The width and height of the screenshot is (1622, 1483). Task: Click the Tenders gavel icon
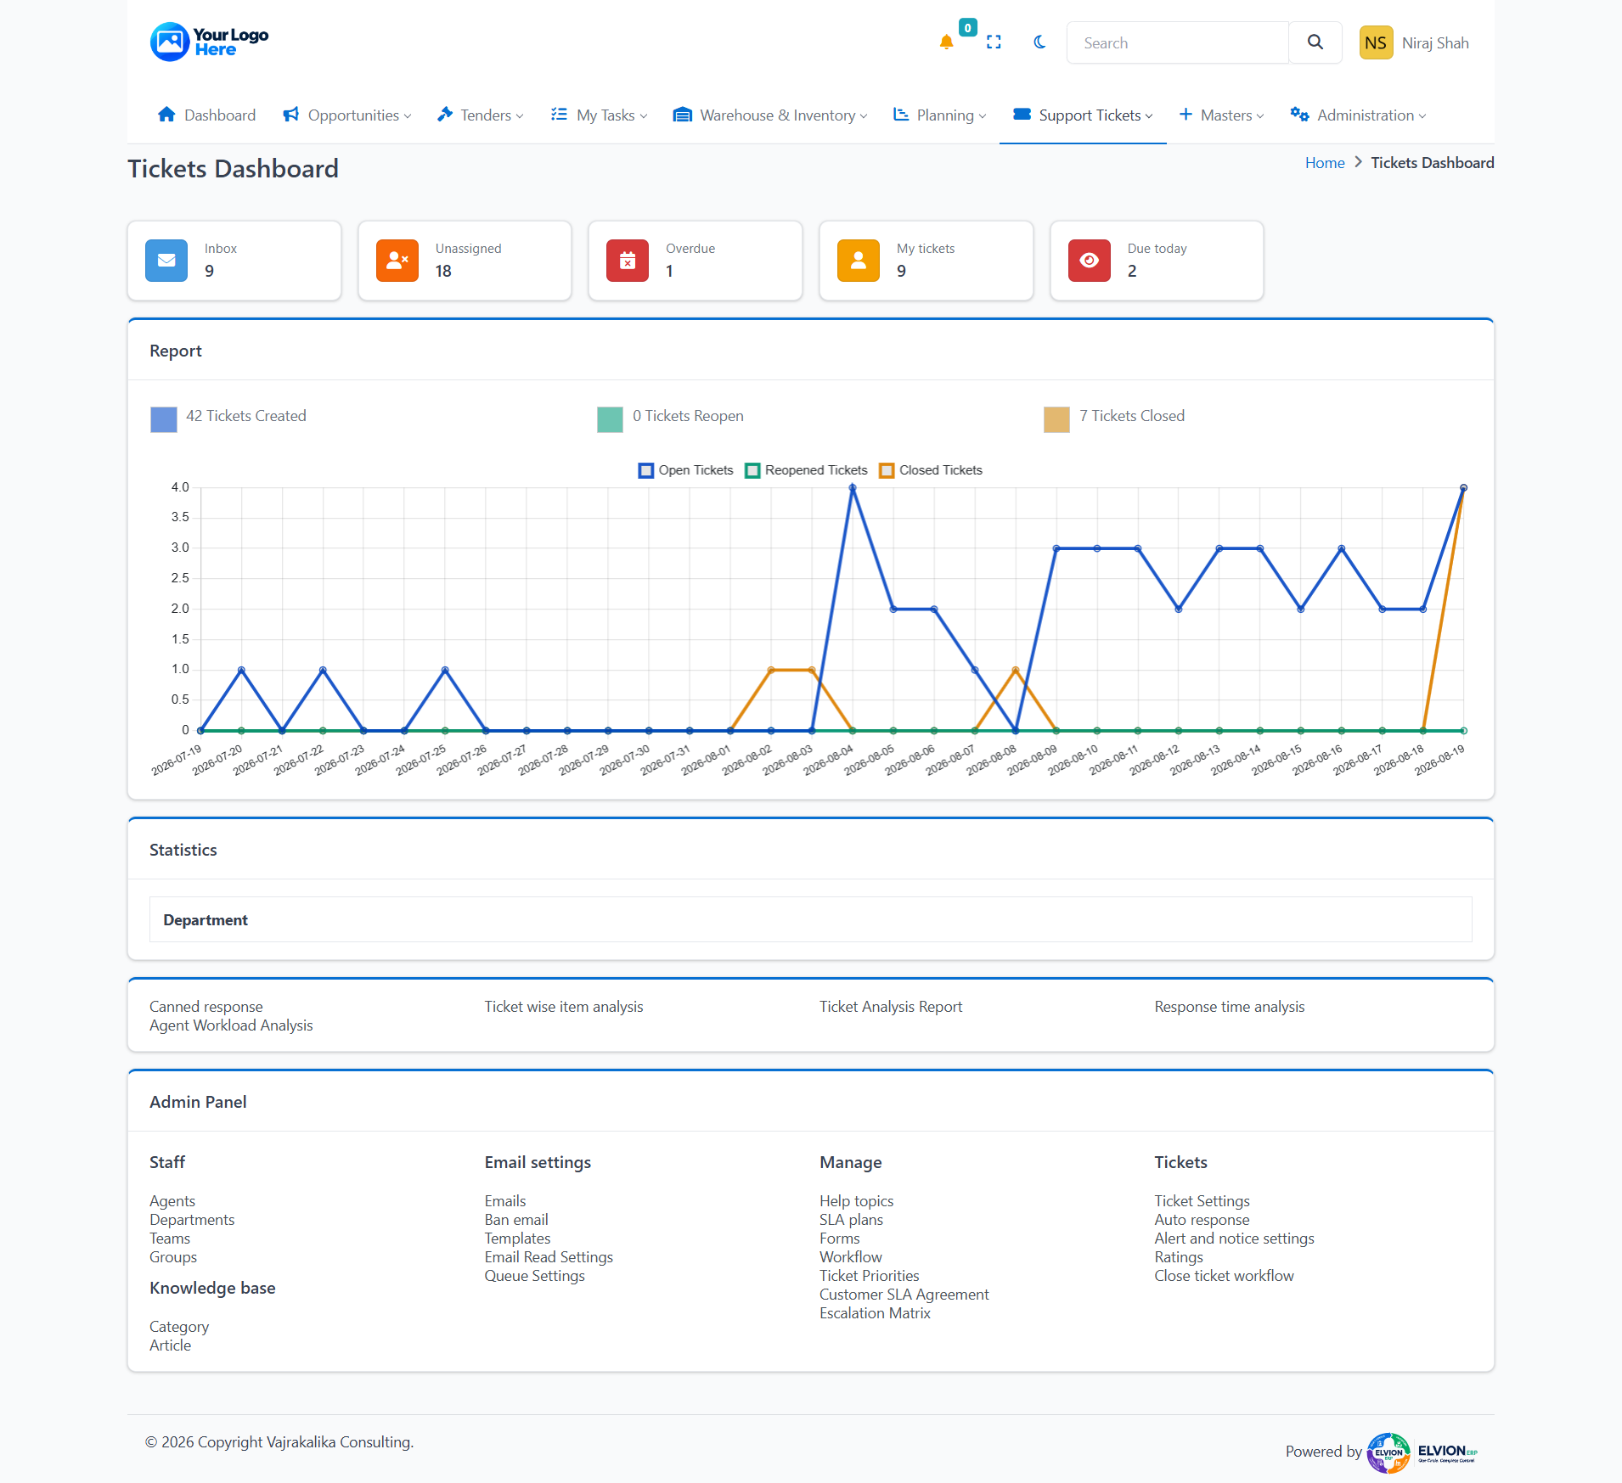click(444, 115)
